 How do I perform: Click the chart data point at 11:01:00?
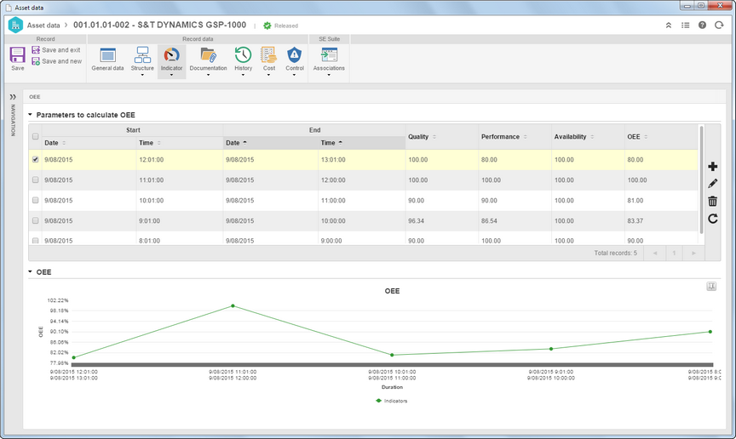(233, 305)
